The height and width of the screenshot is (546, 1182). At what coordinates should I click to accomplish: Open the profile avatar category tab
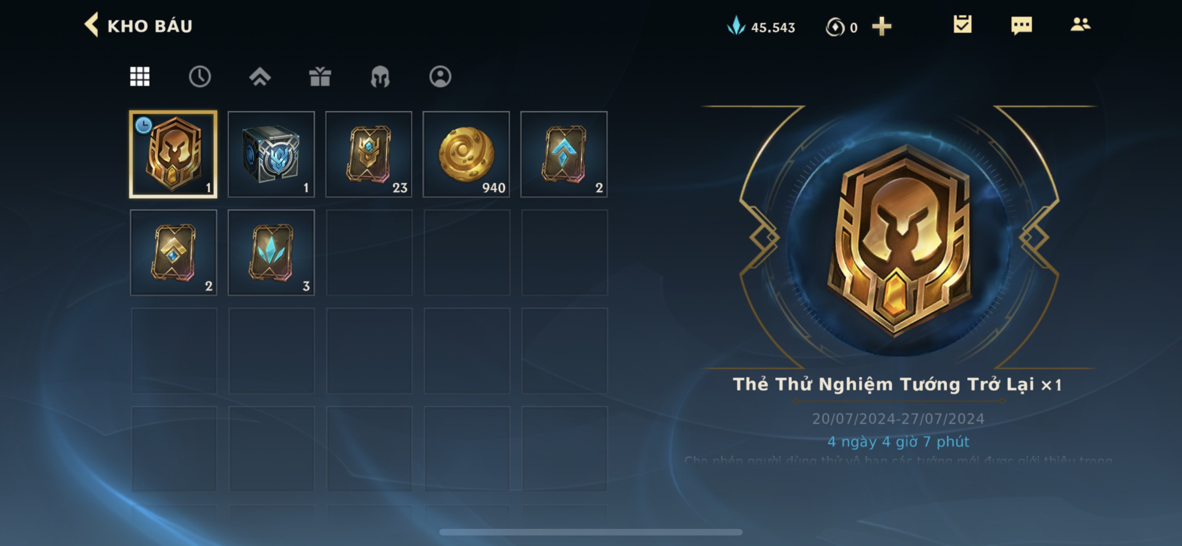click(440, 76)
